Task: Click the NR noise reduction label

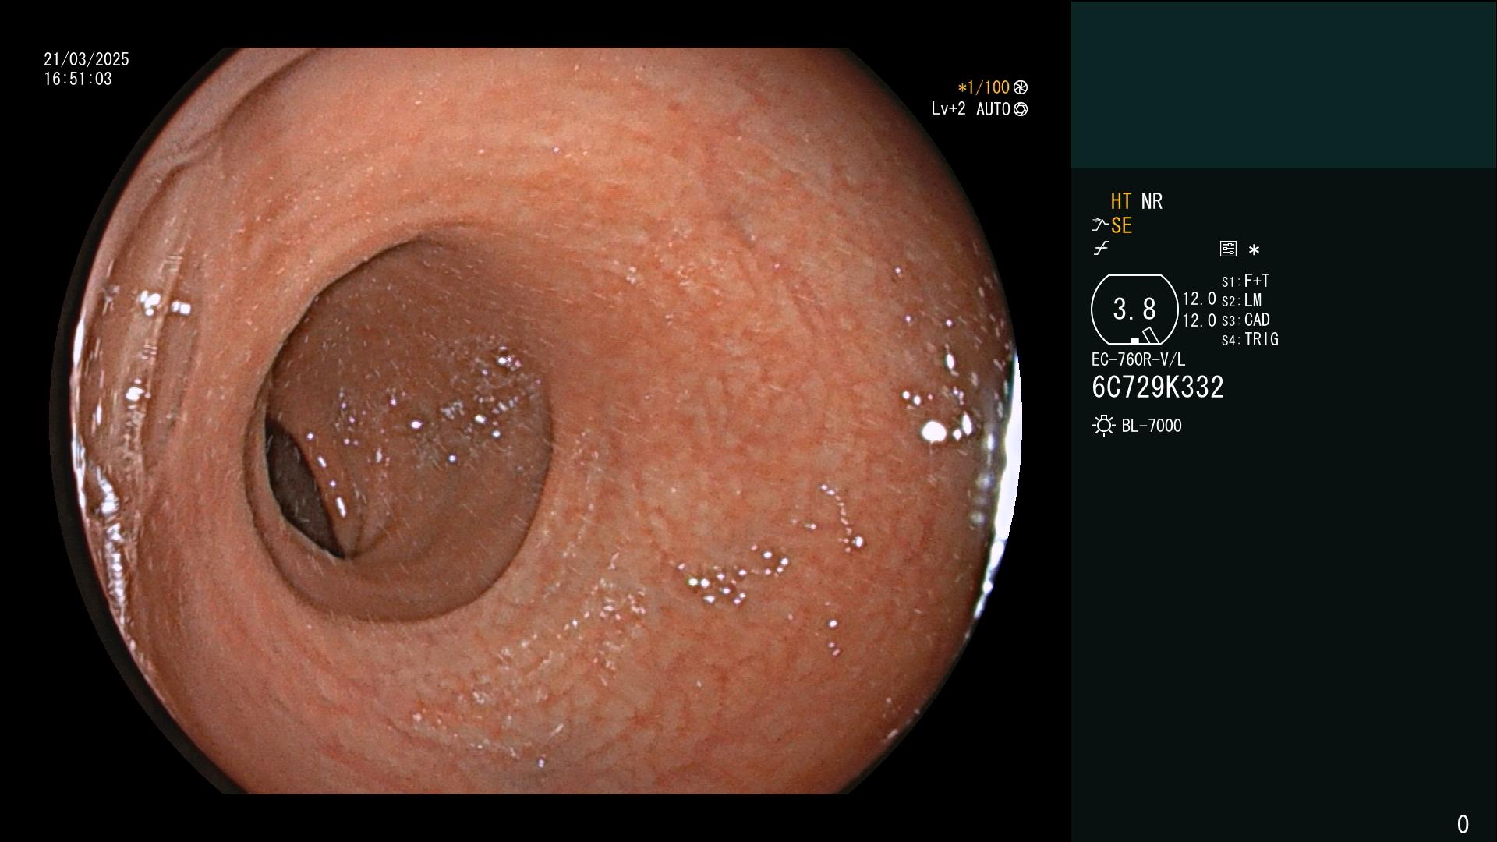Action: click(x=1152, y=201)
